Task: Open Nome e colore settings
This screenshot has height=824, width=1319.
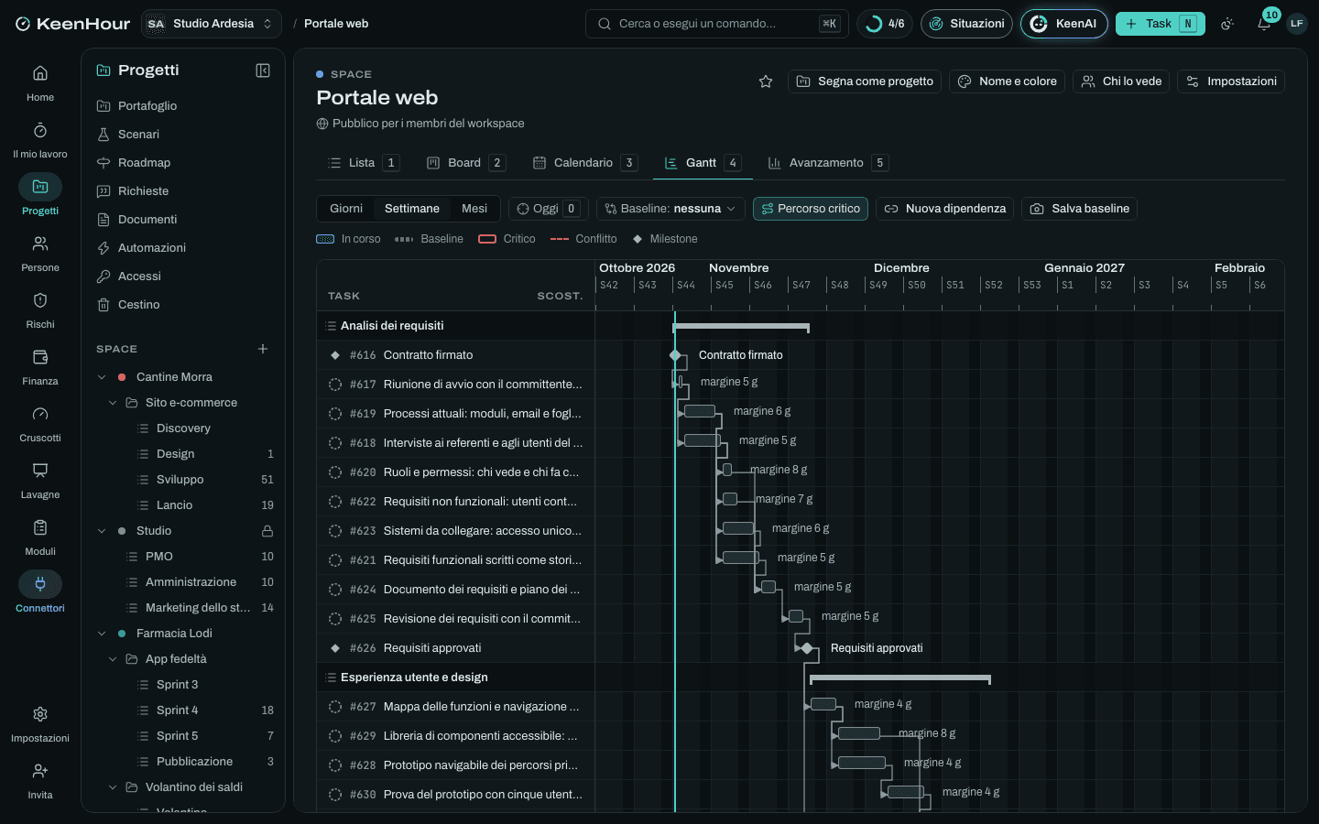Action: pos(1007,81)
